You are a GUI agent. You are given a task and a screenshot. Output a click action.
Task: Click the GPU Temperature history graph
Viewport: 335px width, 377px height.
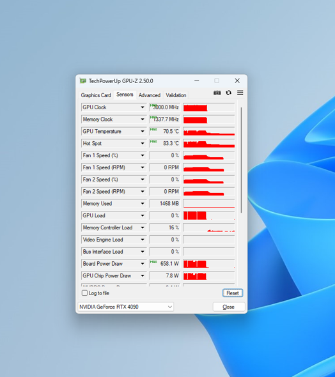(x=209, y=131)
